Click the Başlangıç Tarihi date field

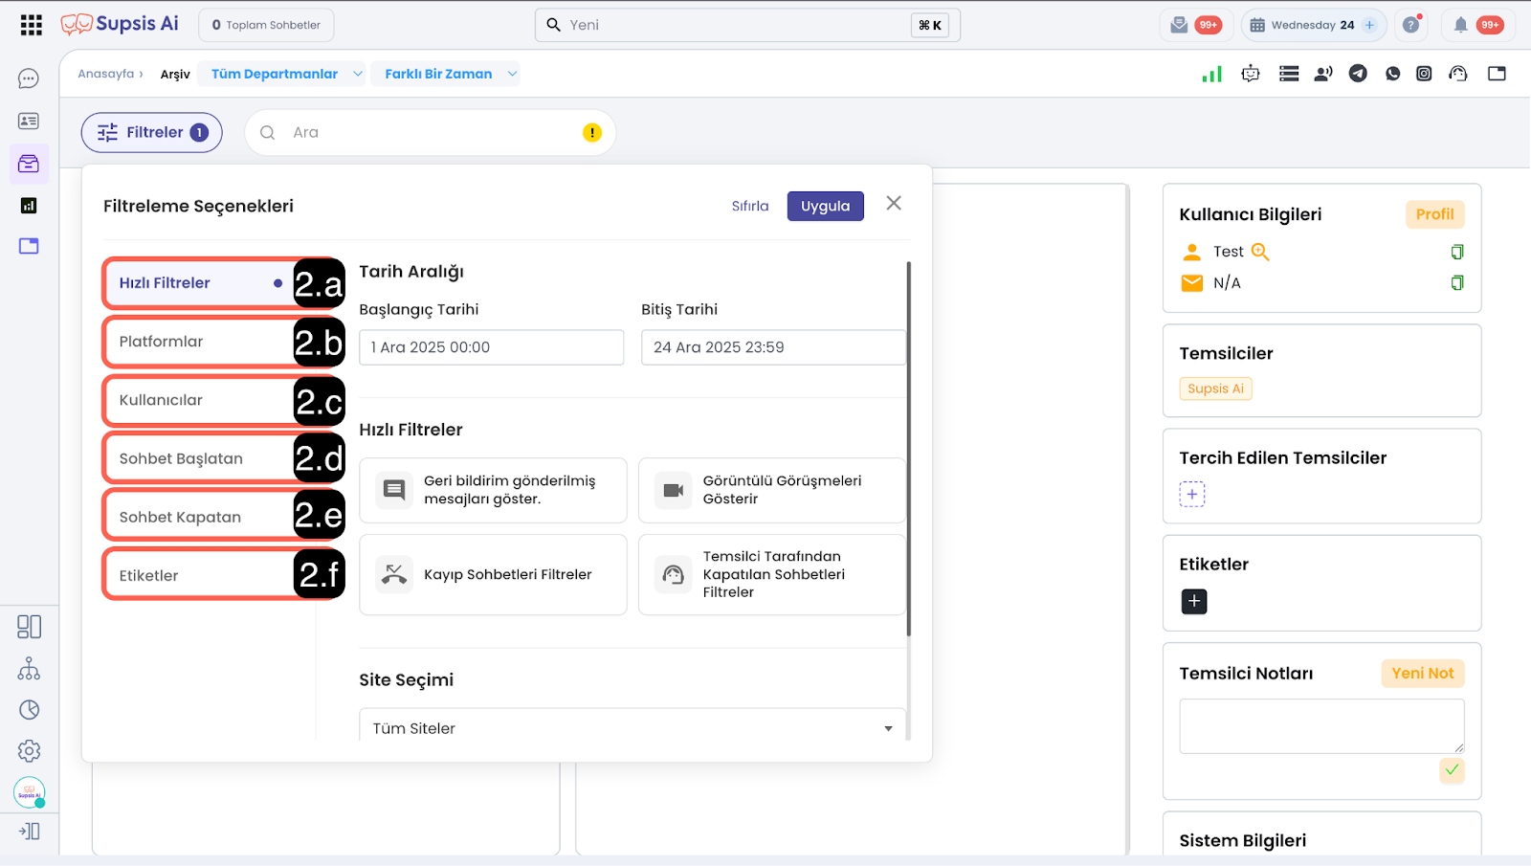[491, 347]
